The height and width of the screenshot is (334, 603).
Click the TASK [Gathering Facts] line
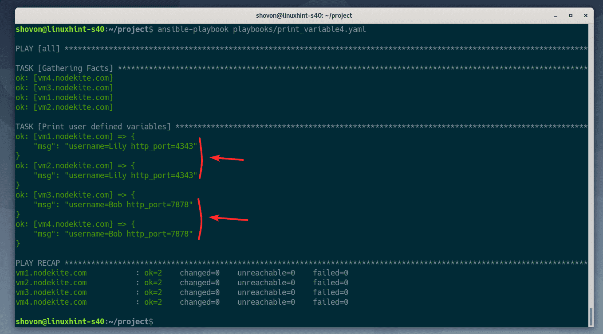click(302, 68)
